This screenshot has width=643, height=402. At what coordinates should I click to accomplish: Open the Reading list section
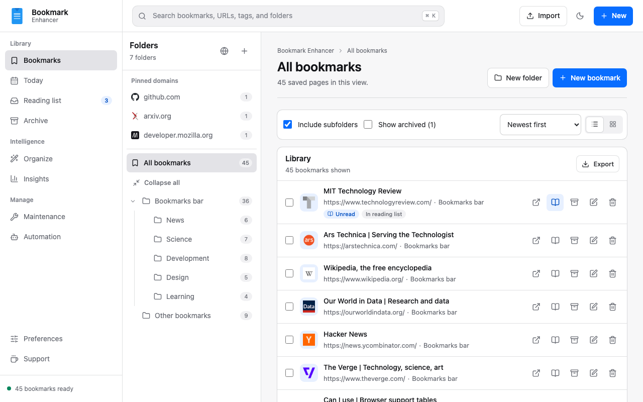click(x=61, y=100)
